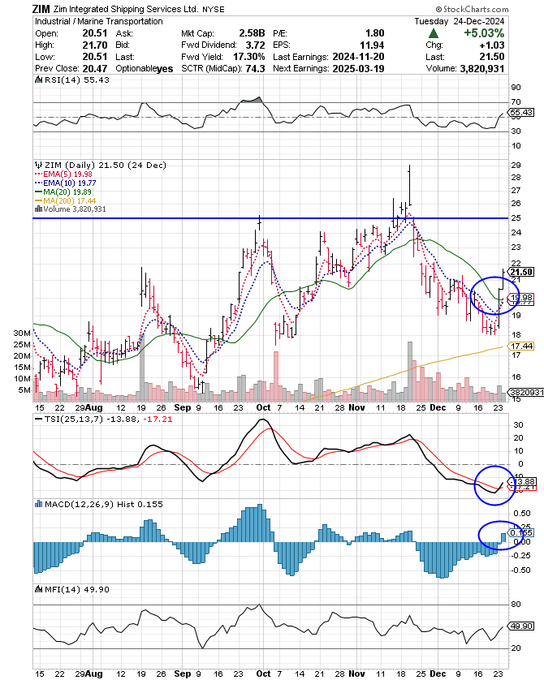Click the ZIM ticker symbol in header
Viewport: 544px width, 680px height.
tap(41, 9)
